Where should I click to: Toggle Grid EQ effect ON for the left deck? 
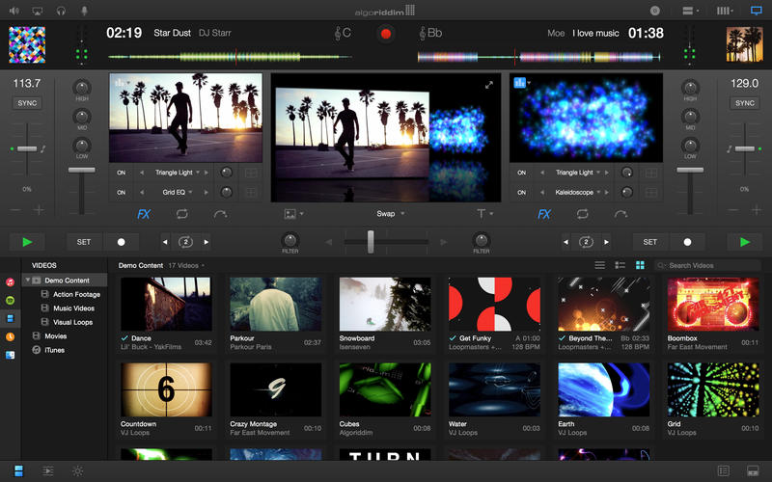122,192
